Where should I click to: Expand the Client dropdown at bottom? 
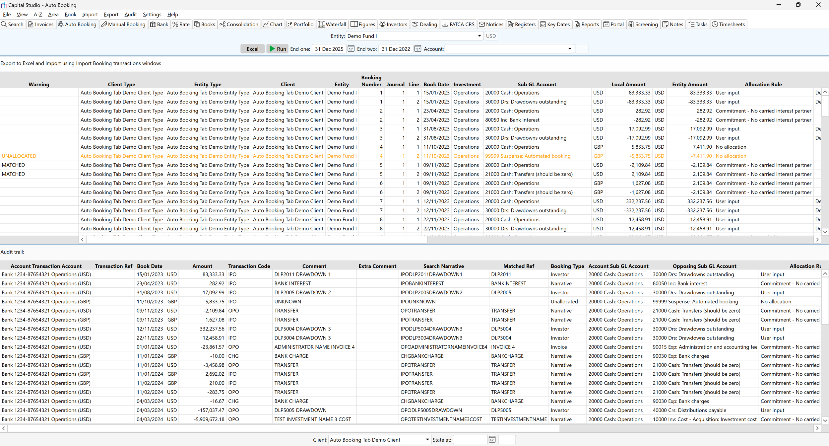(427, 440)
